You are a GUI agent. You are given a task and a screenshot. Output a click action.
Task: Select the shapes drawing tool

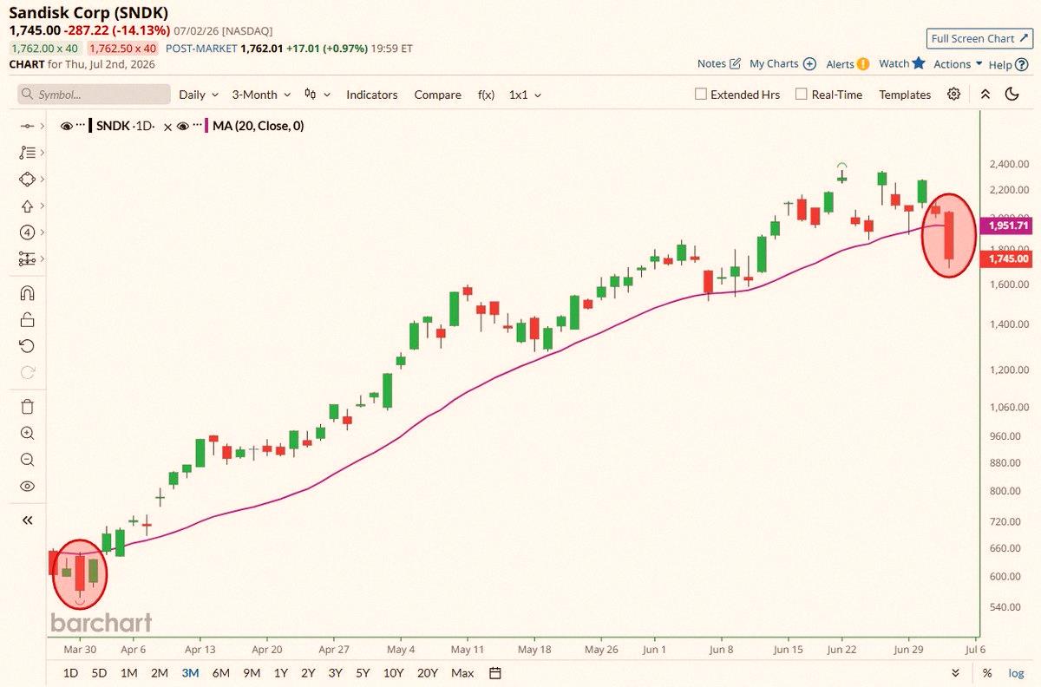26,179
